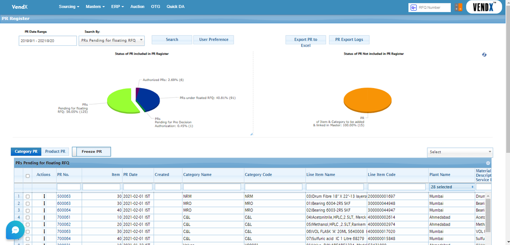This screenshot has height=245, width=510.
Task: Open actions menu for PR 700061
Action: [x=44, y=217]
